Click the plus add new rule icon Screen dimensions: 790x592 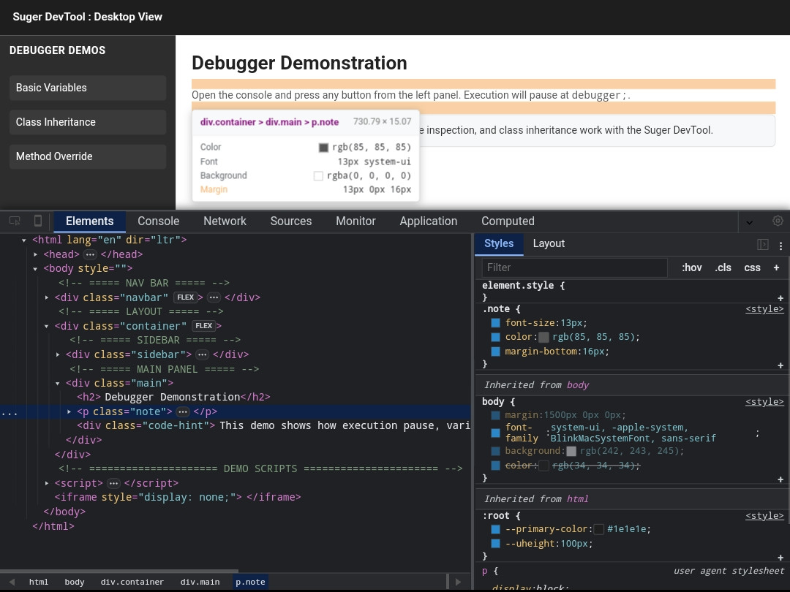point(776,267)
